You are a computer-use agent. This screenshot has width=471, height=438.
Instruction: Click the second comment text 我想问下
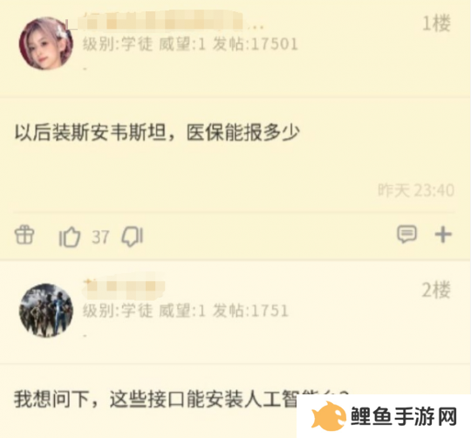[52, 399]
